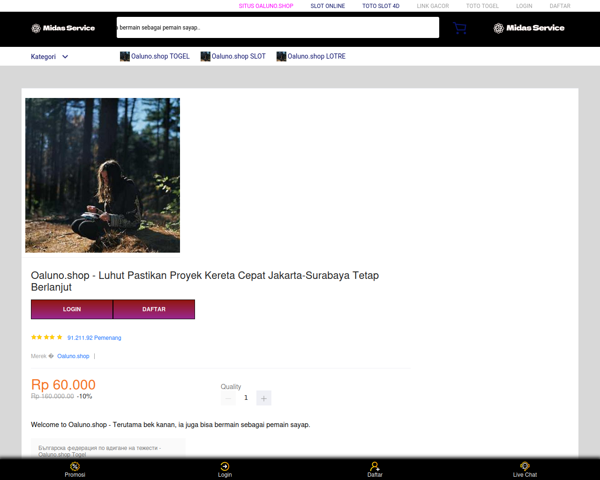Image resolution: width=600 pixels, height=480 pixels.
Task: Click the Rp 60.000 price
Action: tap(63, 385)
